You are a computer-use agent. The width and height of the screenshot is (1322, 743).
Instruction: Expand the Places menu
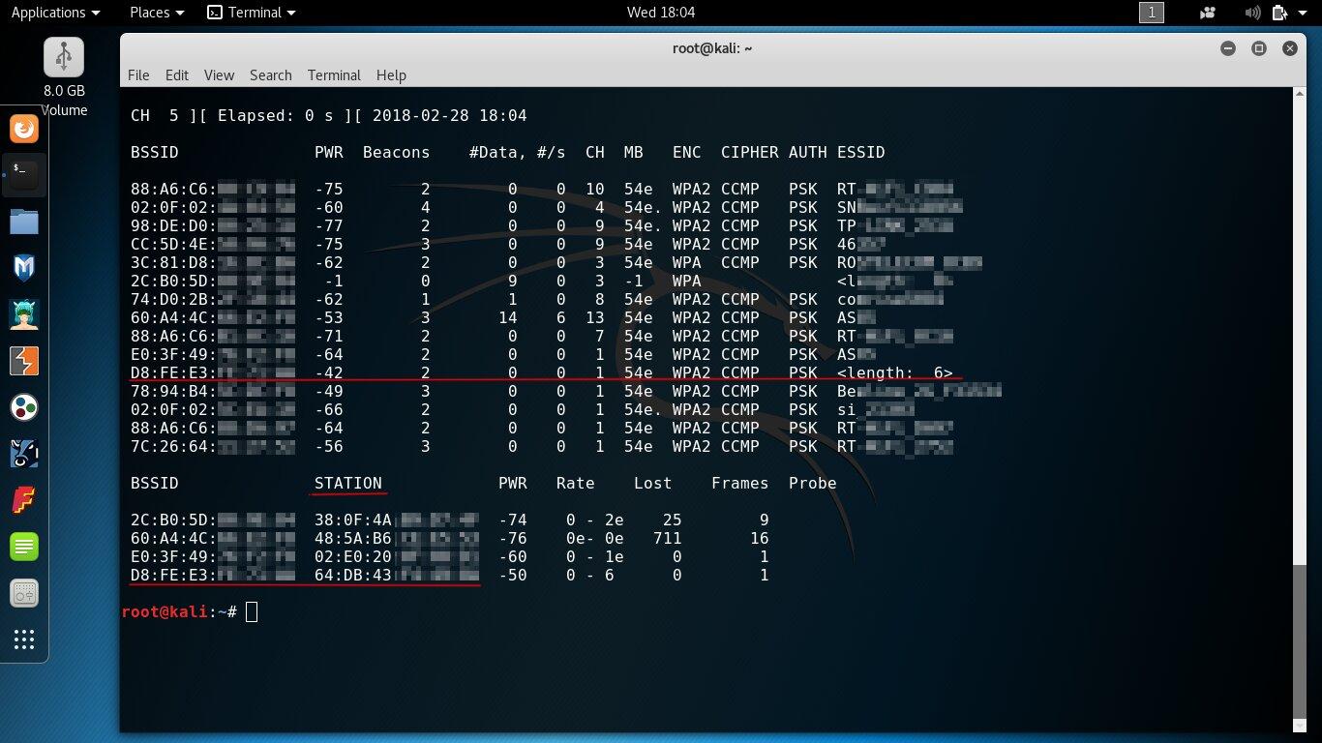tap(157, 13)
